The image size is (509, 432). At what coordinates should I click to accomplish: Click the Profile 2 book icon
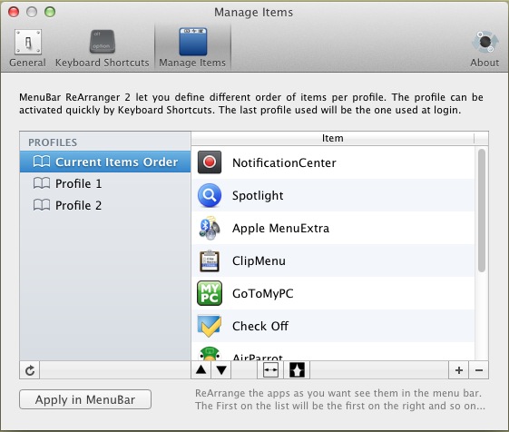[x=42, y=205]
